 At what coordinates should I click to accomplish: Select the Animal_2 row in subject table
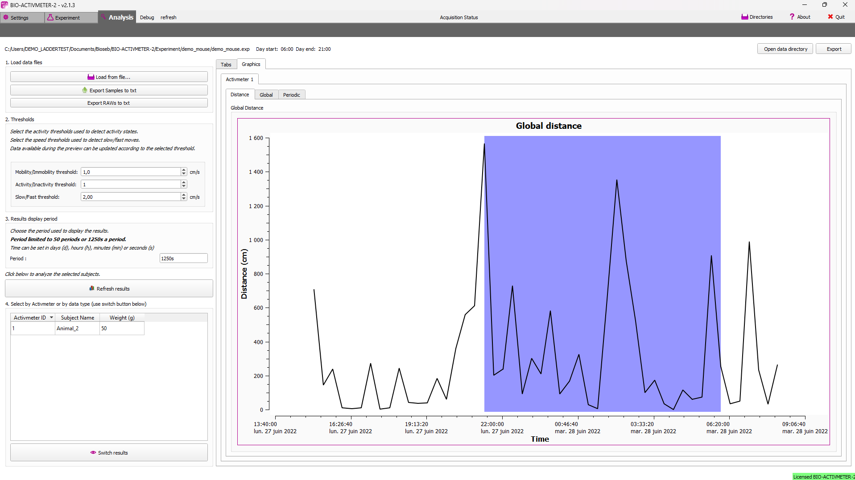[67, 328]
